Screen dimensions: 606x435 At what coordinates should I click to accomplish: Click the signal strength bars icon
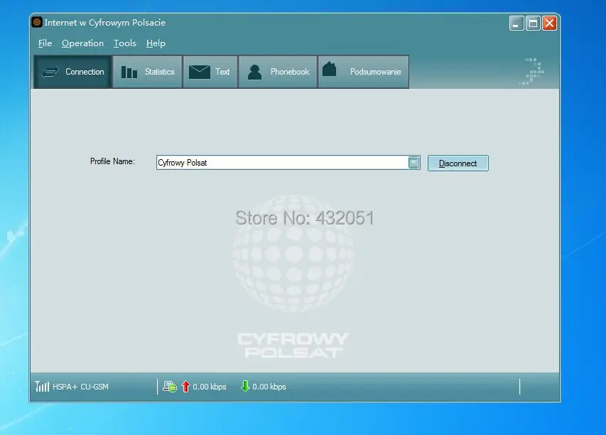[x=42, y=386]
